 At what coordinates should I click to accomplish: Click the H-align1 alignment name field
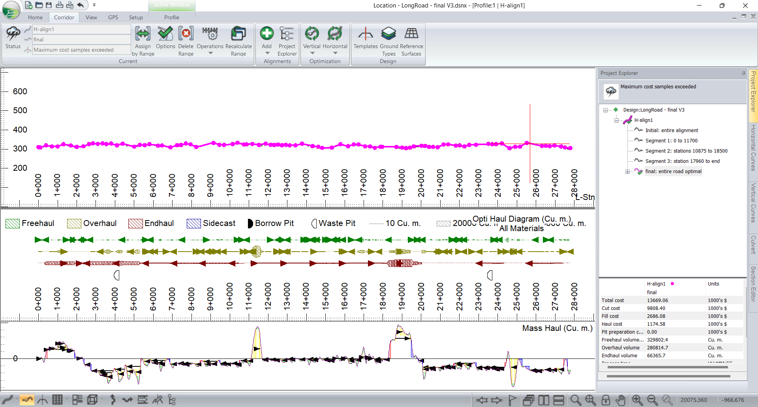click(x=81, y=29)
